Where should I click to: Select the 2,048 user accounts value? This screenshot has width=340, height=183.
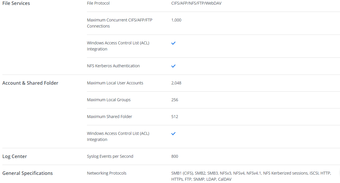(176, 83)
